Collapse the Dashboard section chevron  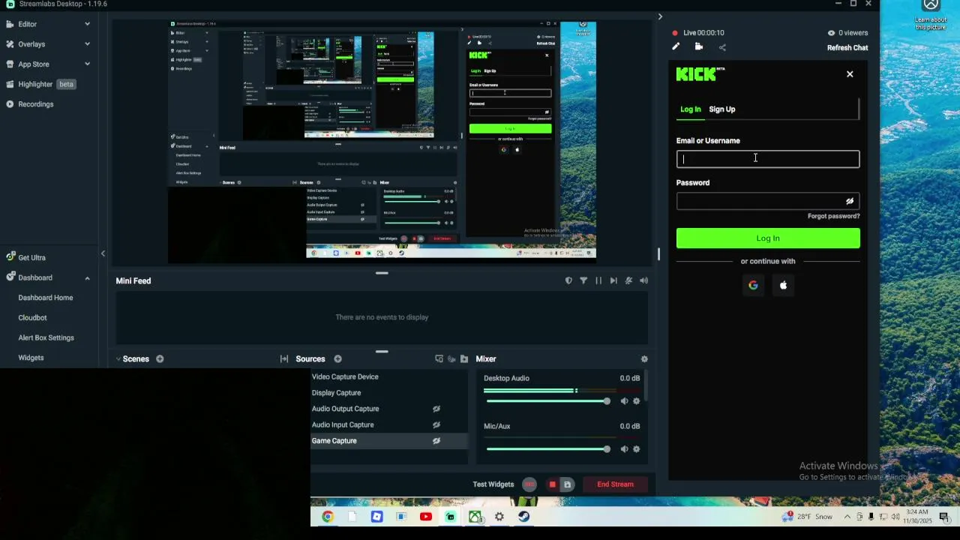pyautogui.click(x=87, y=277)
